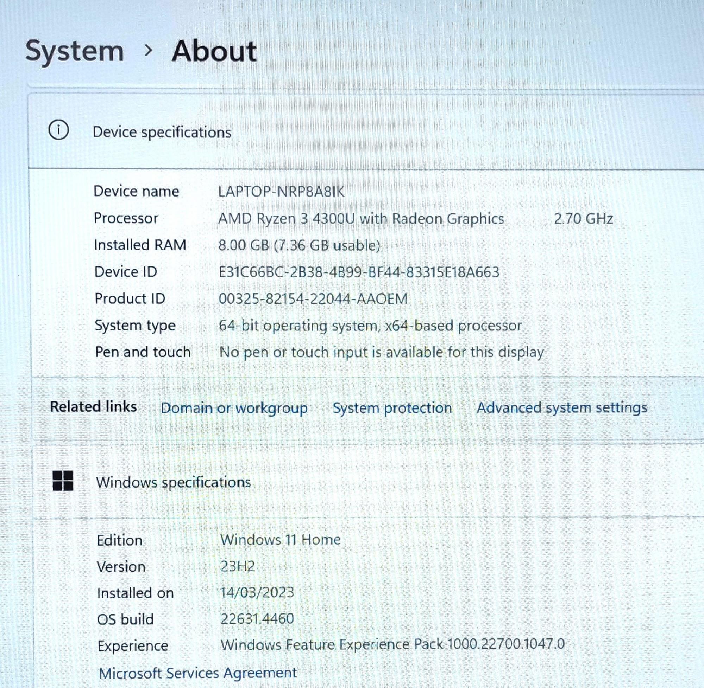Click the Related links label
The image size is (704, 688).
tap(93, 406)
